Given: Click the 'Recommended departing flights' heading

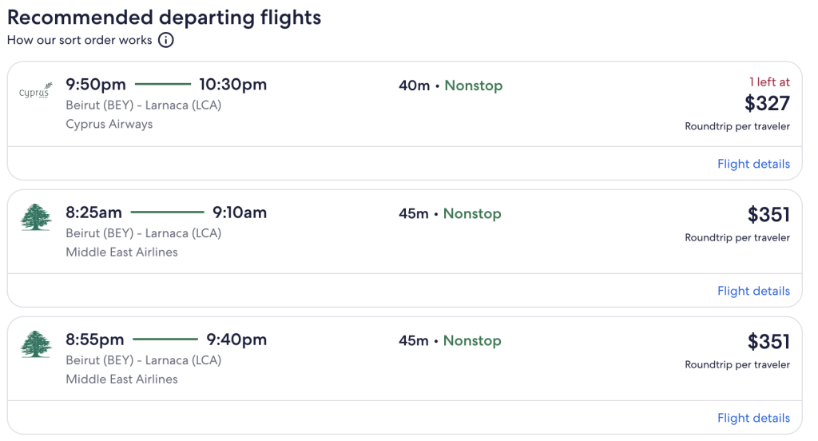Looking at the screenshot, I should 165,18.
